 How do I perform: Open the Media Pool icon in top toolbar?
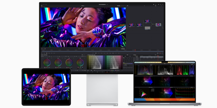pos(46,4)
